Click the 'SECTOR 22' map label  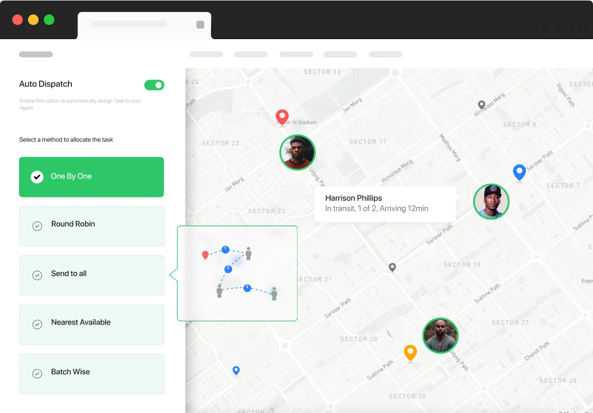coord(267,211)
